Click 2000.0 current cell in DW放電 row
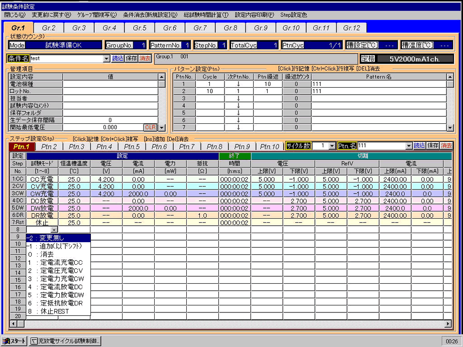This screenshot has width=463, height=347. tap(138, 208)
